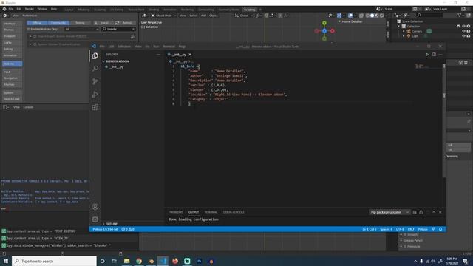Toggle render visibility camera icon for Camera
This screenshot has height=266, width=473.
coord(469,31)
